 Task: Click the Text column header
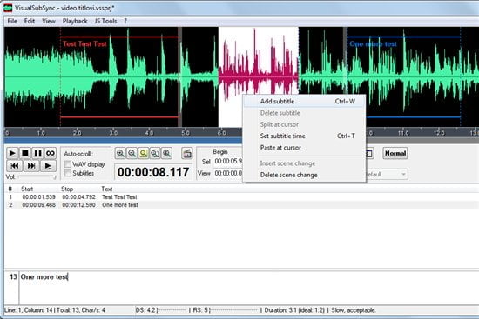pyautogui.click(x=107, y=189)
